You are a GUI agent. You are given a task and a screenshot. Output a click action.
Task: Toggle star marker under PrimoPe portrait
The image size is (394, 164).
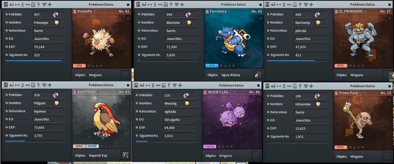point(97,66)
